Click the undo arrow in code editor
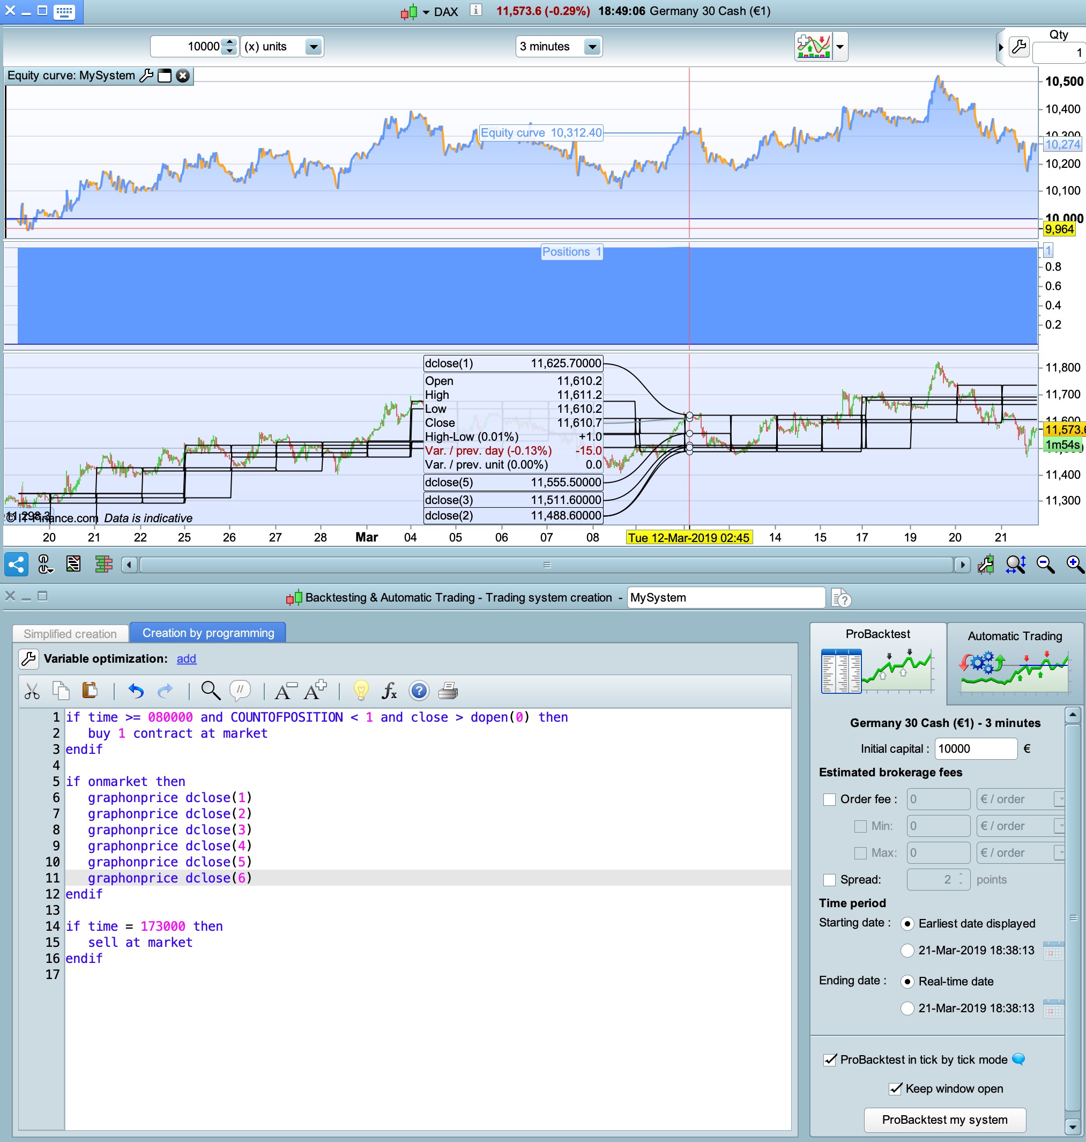Image resolution: width=1086 pixels, height=1142 pixels. click(x=136, y=691)
